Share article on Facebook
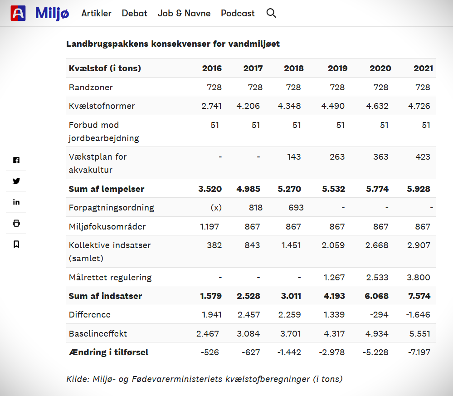Image resolution: width=453 pixels, height=396 pixels. click(16, 160)
